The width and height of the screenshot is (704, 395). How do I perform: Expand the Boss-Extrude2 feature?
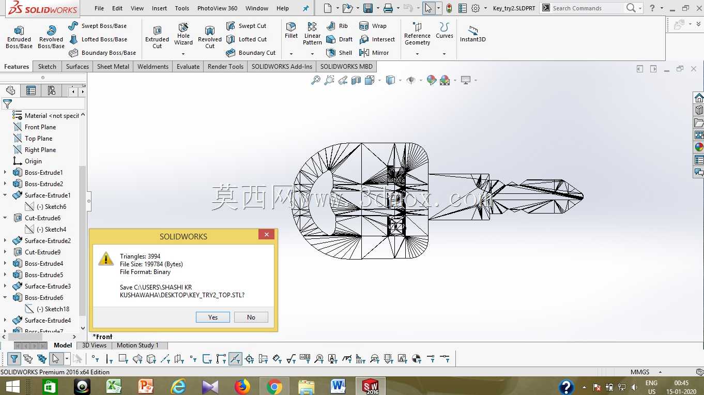pyautogui.click(x=5, y=184)
